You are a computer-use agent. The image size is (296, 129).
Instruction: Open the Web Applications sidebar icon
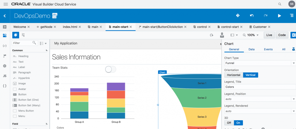5,35
